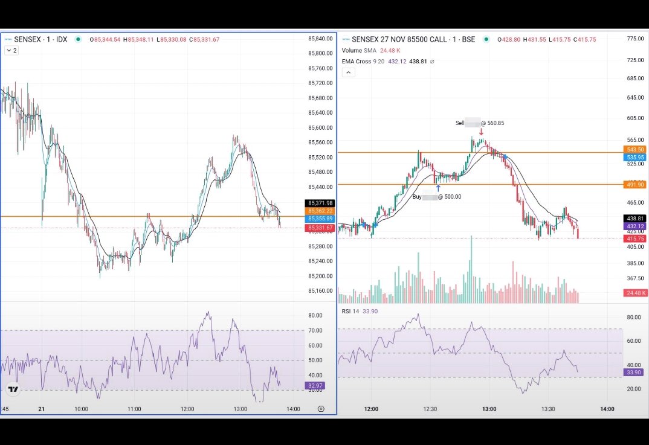Click the black 85,371.98 price label
The image size is (649, 445).
point(320,203)
